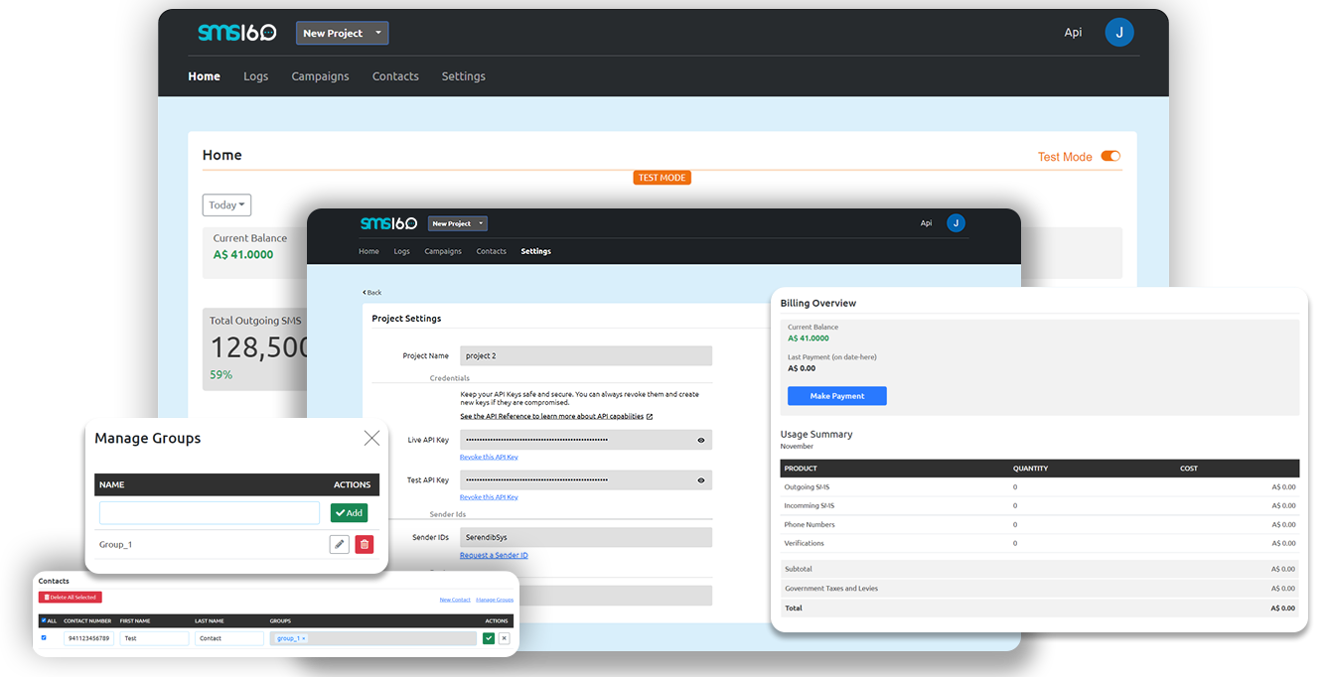Click the J user avatar in main header
The height and width of the screenshot is (677, 1328).
(x=1119, y=33)
